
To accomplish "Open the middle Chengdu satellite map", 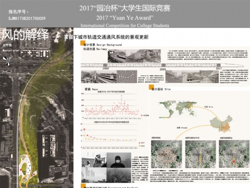I will coord(201,154).
